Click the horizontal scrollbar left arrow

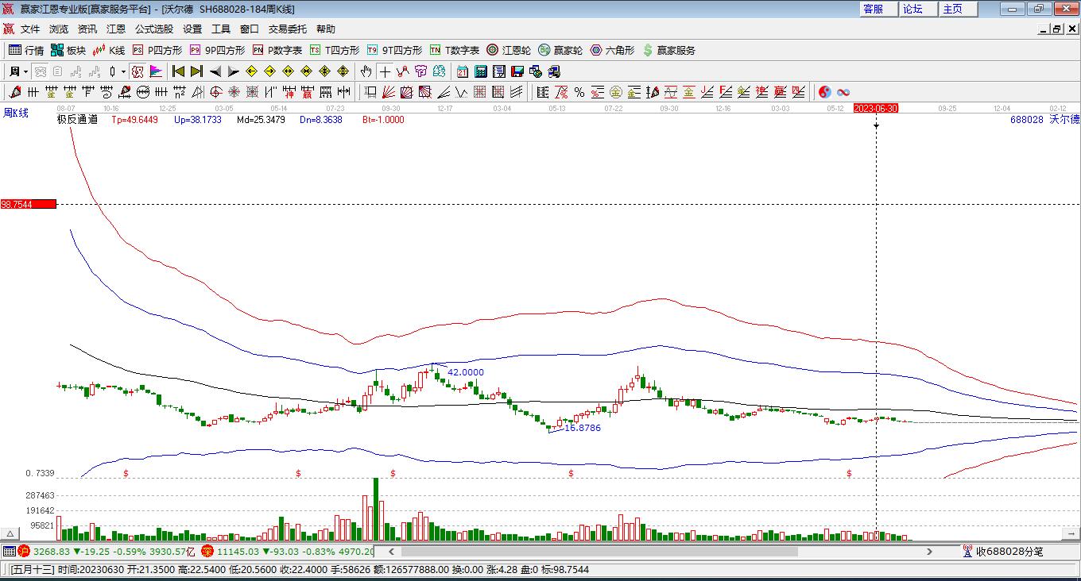391,552
